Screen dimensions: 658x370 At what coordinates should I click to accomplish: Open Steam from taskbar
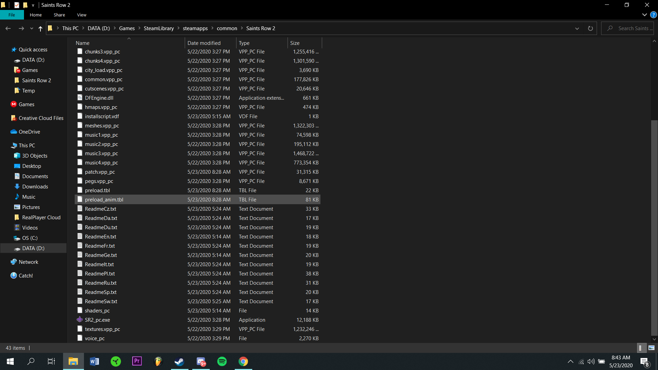pos(180,361)
